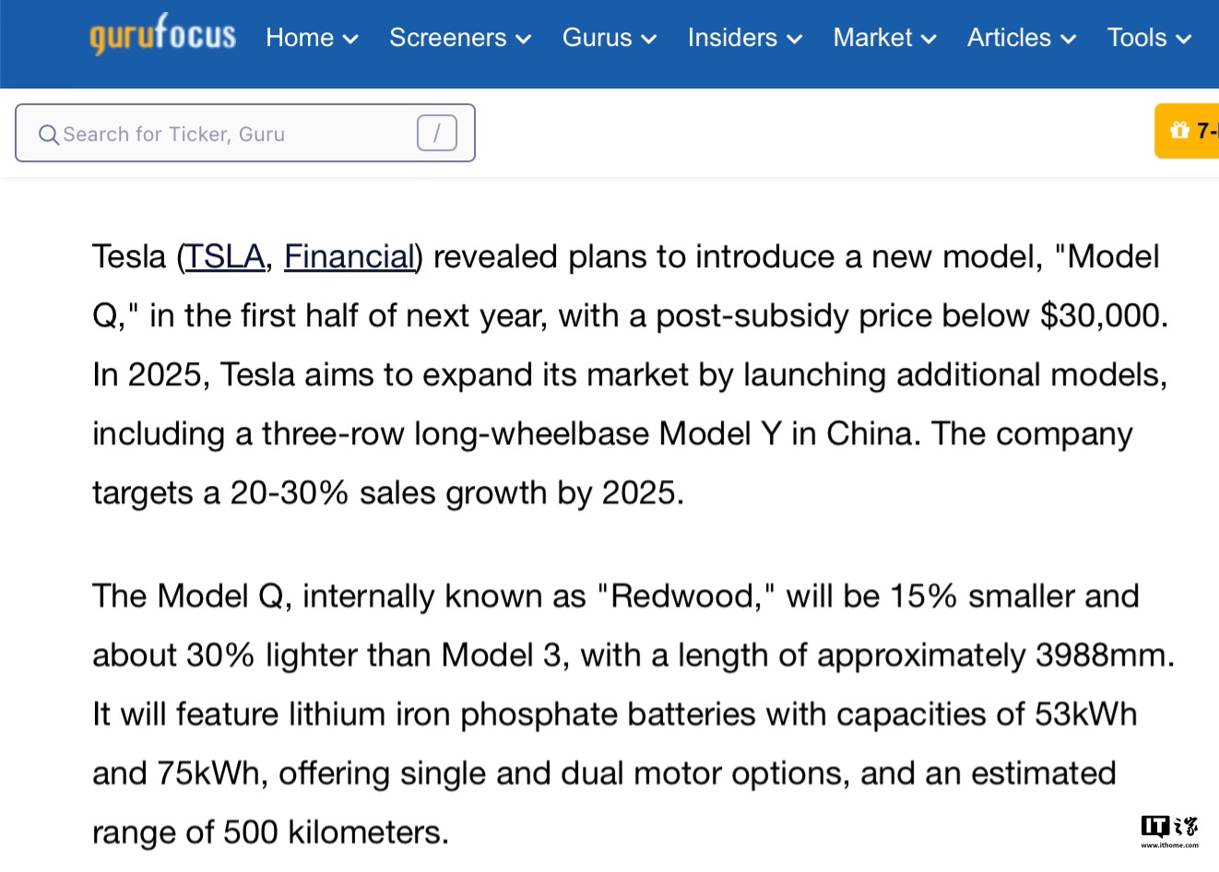Click the gift icon on yellow button
Viewport: 1219px width, 872px height.
coord(1179,131)
